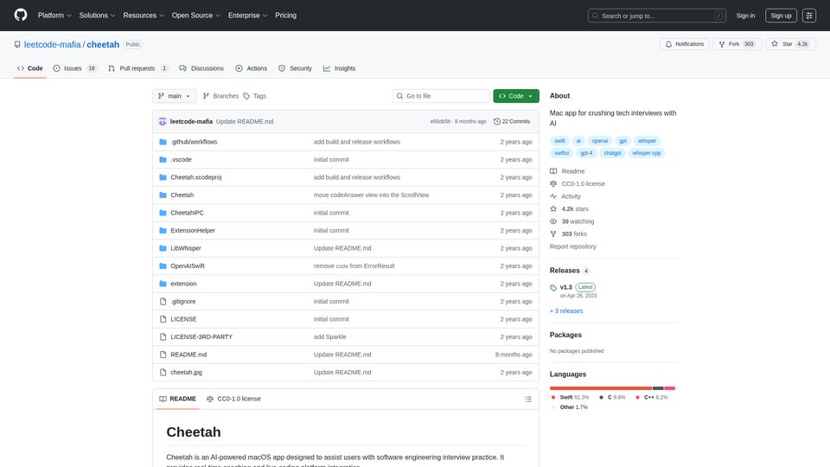Expand the Open Source menu
The image size is (830, 467).
coord(195,15)
